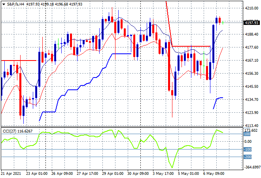Click the 30 Apr 09:00 time label
This screenshot has height=178, width=261.
pyautogui.click(x=138, y=174)
